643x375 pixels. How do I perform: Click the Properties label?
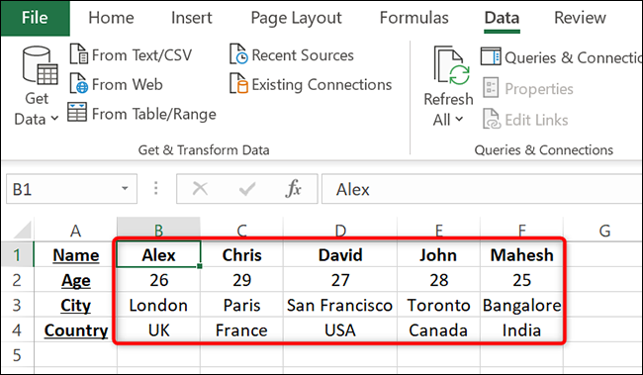[x=539, y=89]
